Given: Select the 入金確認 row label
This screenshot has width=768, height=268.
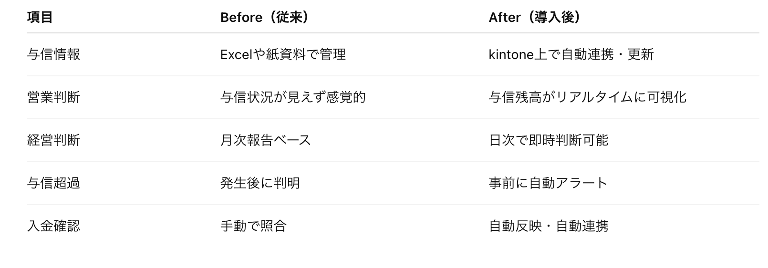Looking at the screenshot, I should point(53,226).
